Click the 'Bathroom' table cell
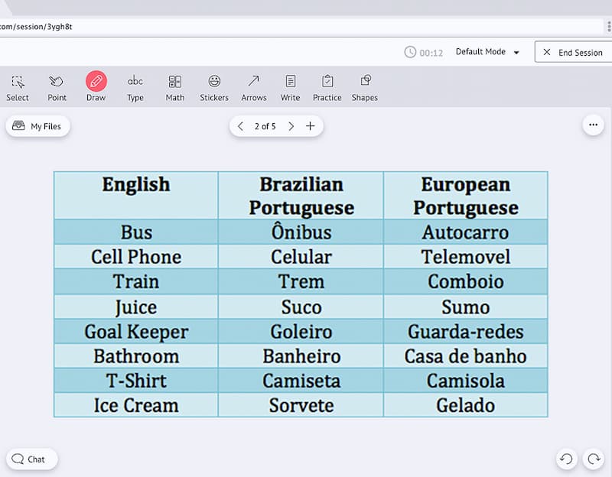The image size is (612, 477). [136, 356]
